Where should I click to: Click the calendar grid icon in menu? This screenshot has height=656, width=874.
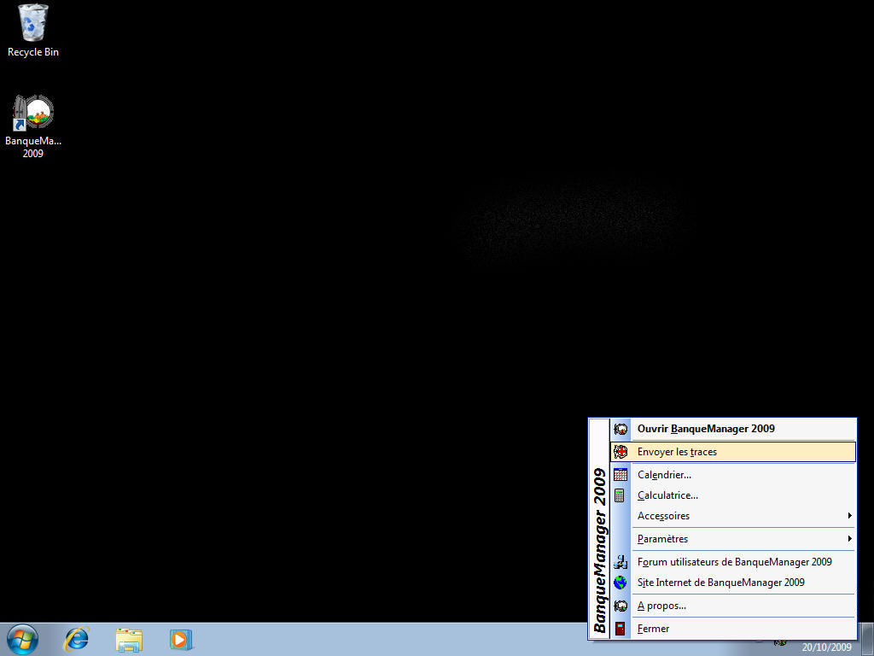(x=621, y=475)
